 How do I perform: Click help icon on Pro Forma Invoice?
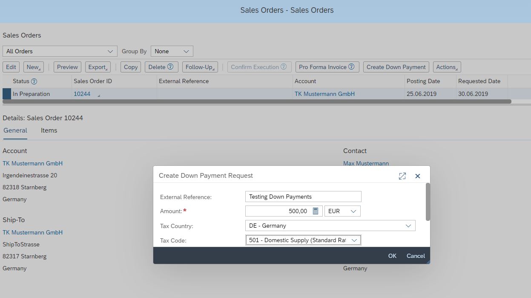point(351,67)
